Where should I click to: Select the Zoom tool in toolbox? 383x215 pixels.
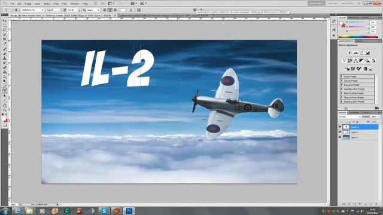(x=4, y=110)
